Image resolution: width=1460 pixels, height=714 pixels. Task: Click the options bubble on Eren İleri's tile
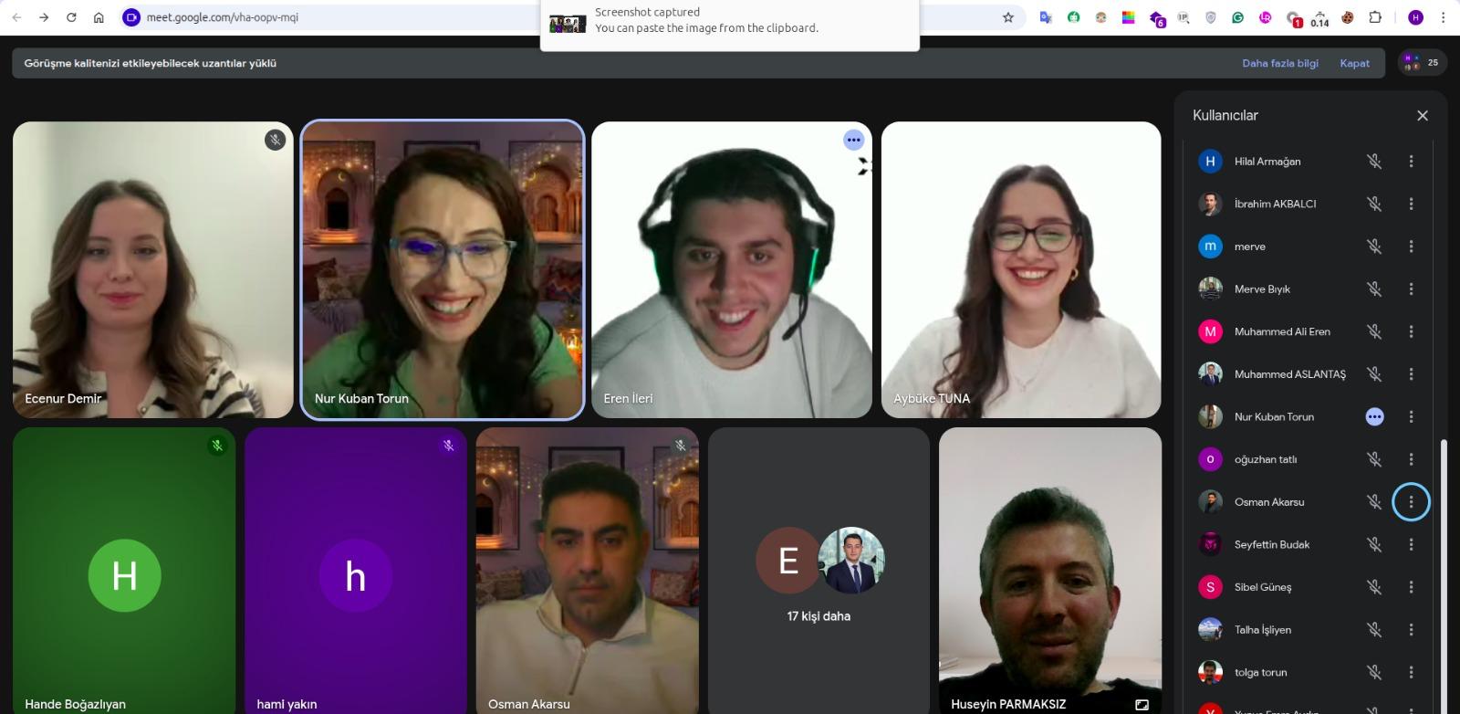point(853,140)
